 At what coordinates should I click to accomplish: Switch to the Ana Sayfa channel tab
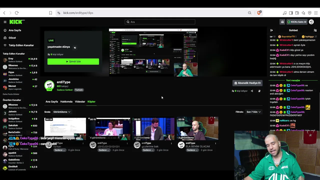point(52,102)
